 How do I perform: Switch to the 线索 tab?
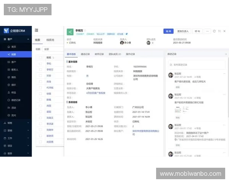tap(37, 40)
